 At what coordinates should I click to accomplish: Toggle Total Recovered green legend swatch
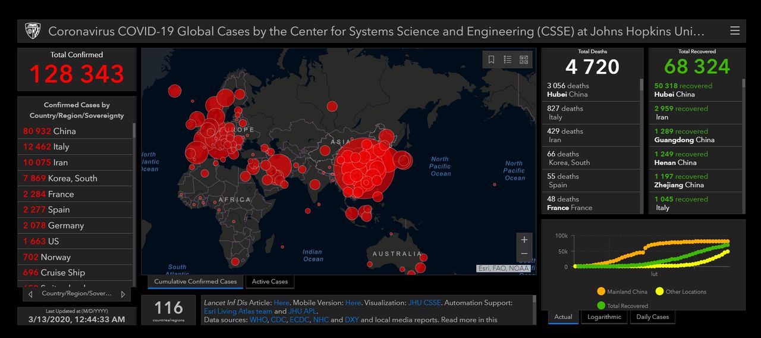pos(601,306)
